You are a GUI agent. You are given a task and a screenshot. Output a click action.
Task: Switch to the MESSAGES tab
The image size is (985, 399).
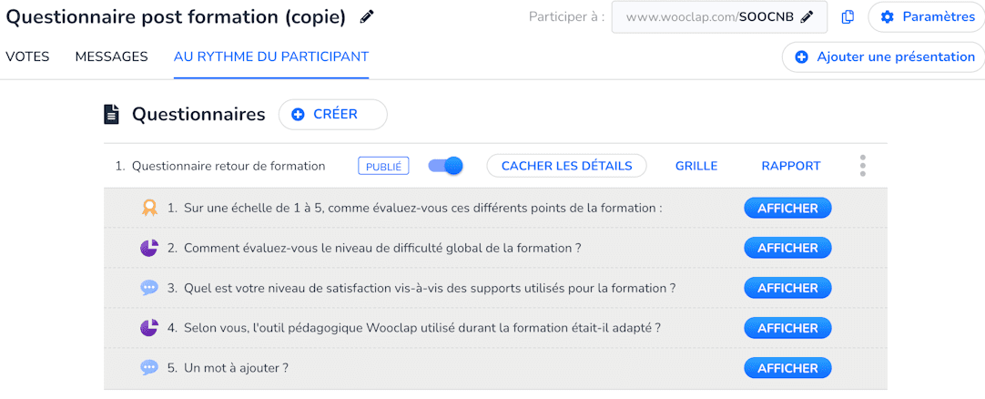click(x=111, y=56)
